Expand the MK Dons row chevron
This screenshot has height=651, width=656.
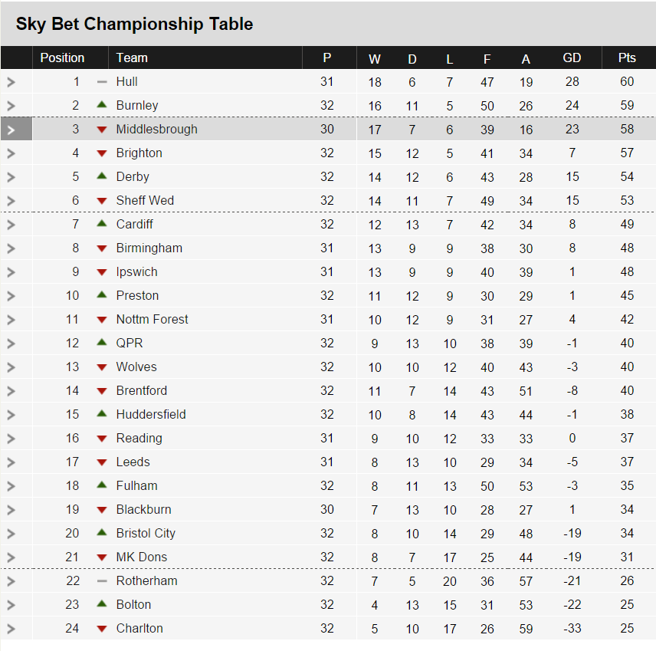[11, 557]
